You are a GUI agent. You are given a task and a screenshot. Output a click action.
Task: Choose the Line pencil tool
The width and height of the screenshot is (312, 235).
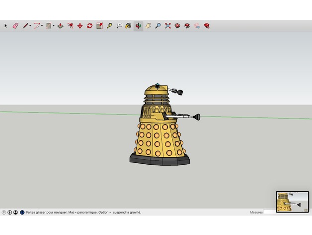[x=25, y=25]
